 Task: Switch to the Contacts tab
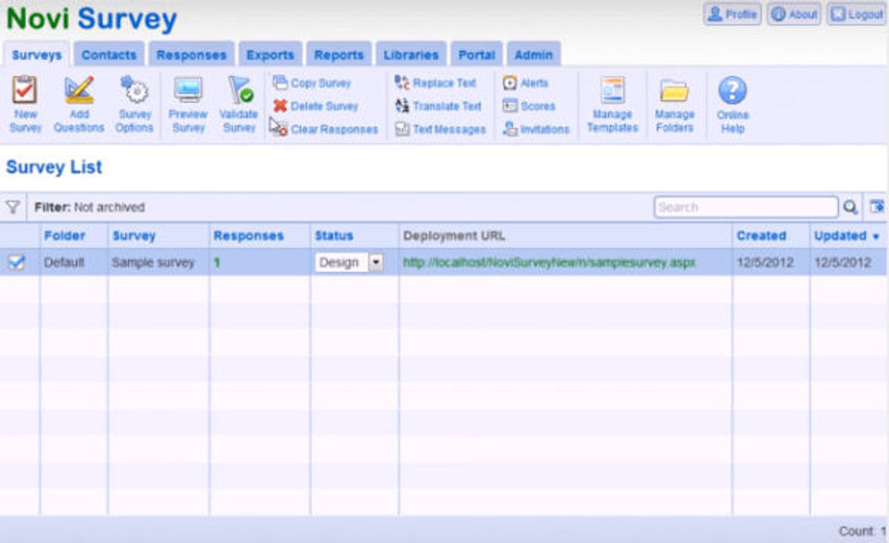pos(109,55)
